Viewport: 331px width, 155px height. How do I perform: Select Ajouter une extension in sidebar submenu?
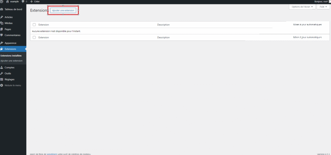(12, 61)
